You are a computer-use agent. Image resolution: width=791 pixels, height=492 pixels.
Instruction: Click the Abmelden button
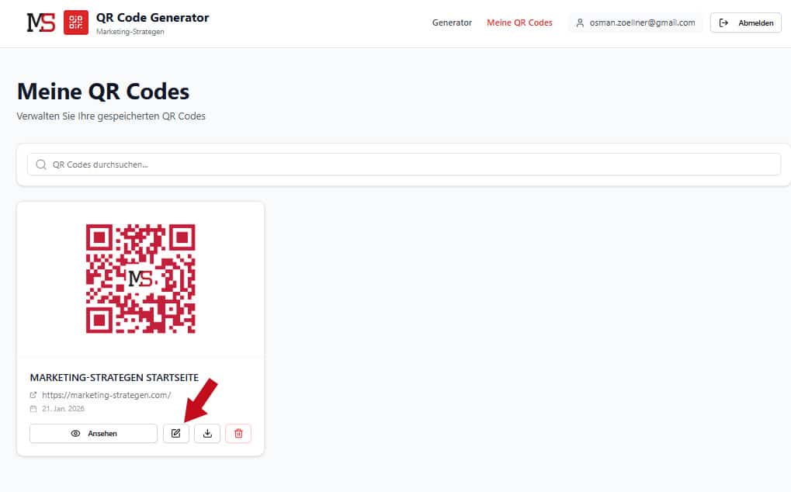coord(745,23)
